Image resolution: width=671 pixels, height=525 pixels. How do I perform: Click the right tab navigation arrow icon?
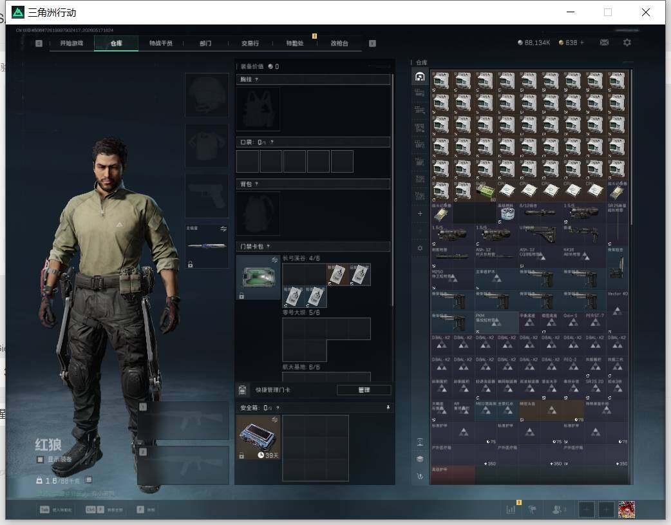click(372, 43)
